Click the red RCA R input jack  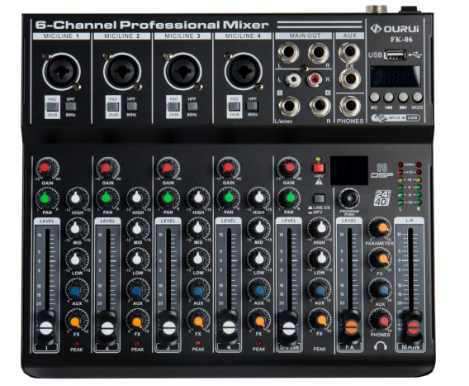[x=315, y=79]
